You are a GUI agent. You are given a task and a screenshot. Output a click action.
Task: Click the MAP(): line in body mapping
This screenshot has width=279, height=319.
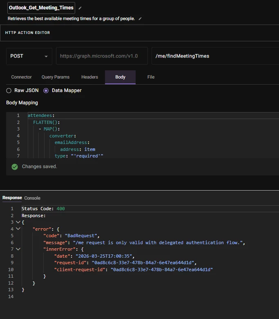49,129
